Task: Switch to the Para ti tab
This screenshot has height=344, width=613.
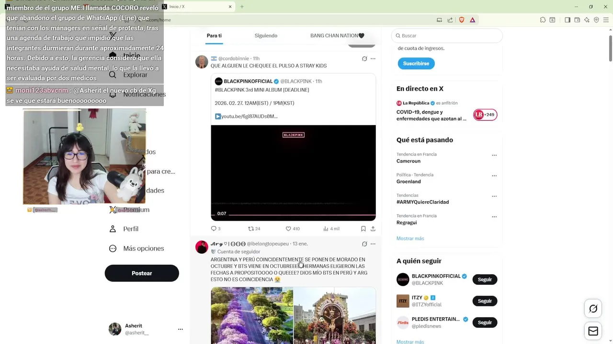Action: coord(214,35)
